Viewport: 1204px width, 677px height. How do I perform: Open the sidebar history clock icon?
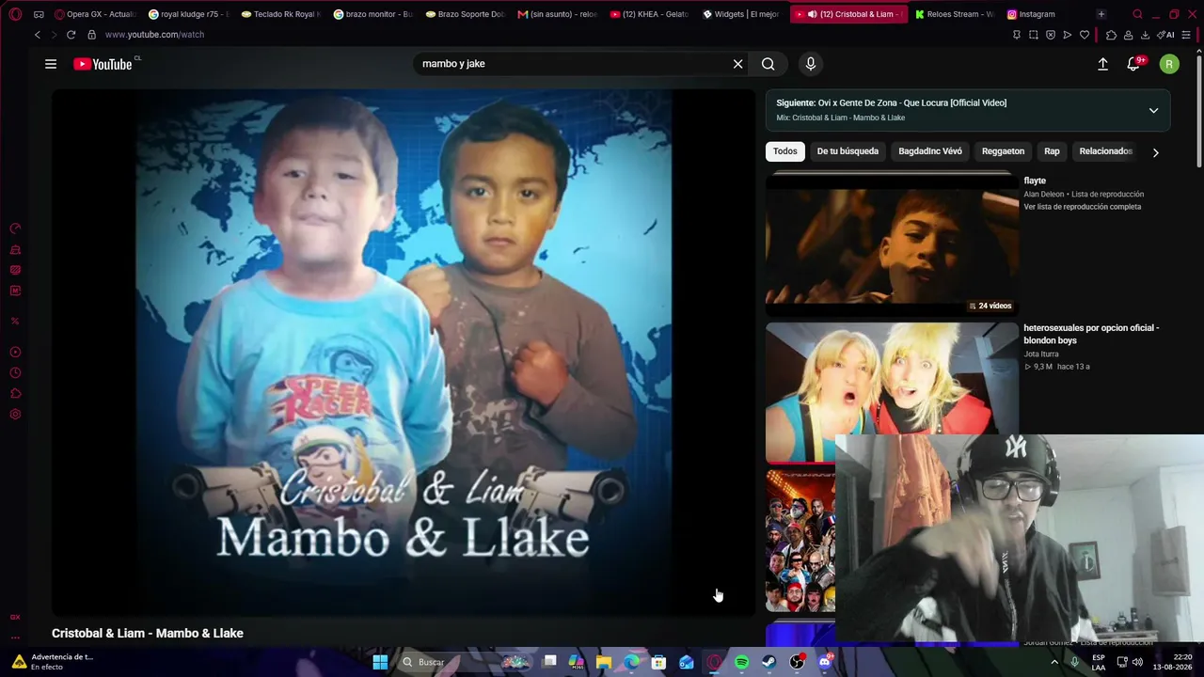[x=15, y=372]
